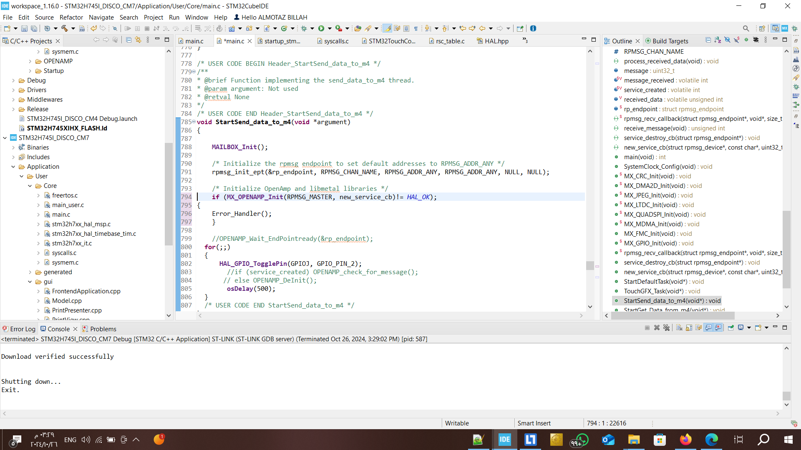Sort the Outline entries alphabetically
This screenshot has height=450, width=801.
718,40
